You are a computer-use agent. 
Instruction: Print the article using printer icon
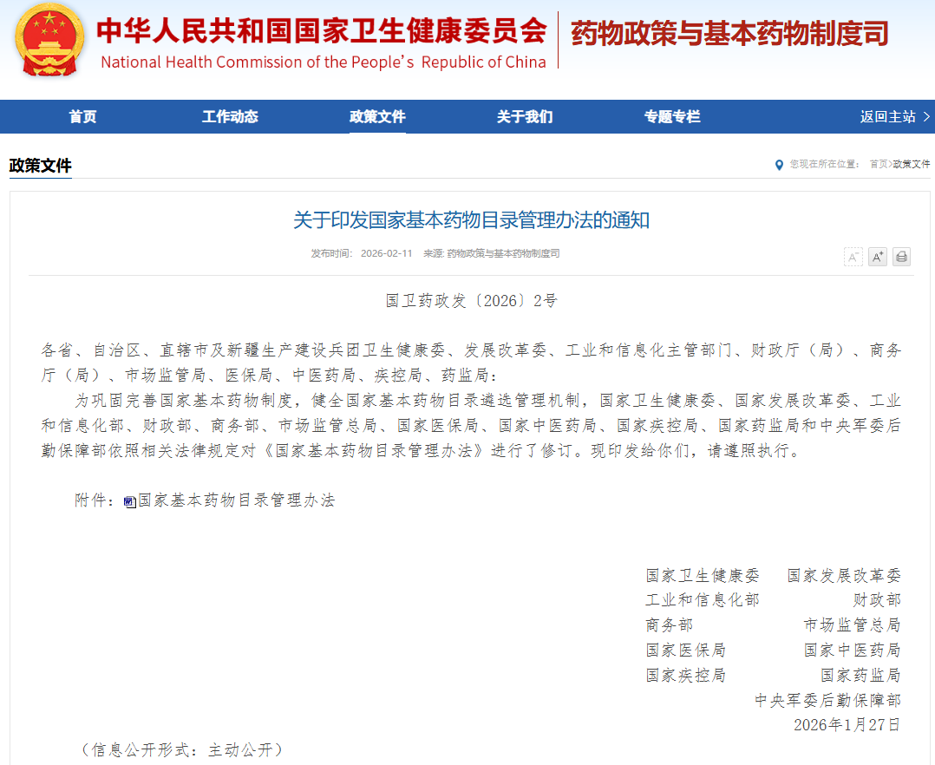point(901,257)
